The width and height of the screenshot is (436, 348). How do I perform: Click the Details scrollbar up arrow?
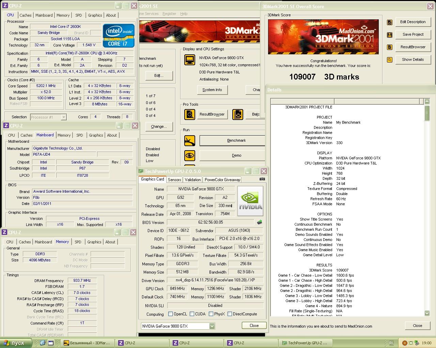[x=427, y=101]
